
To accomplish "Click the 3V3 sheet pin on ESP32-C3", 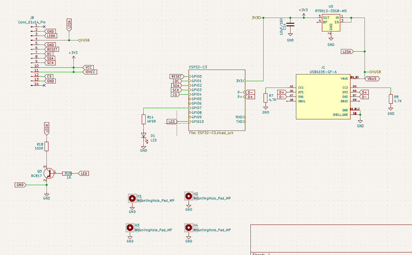I will click(x=240, y=81).
